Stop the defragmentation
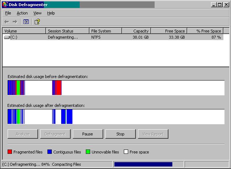The height and width of the screenshot is (169, 231). [120, 134]
